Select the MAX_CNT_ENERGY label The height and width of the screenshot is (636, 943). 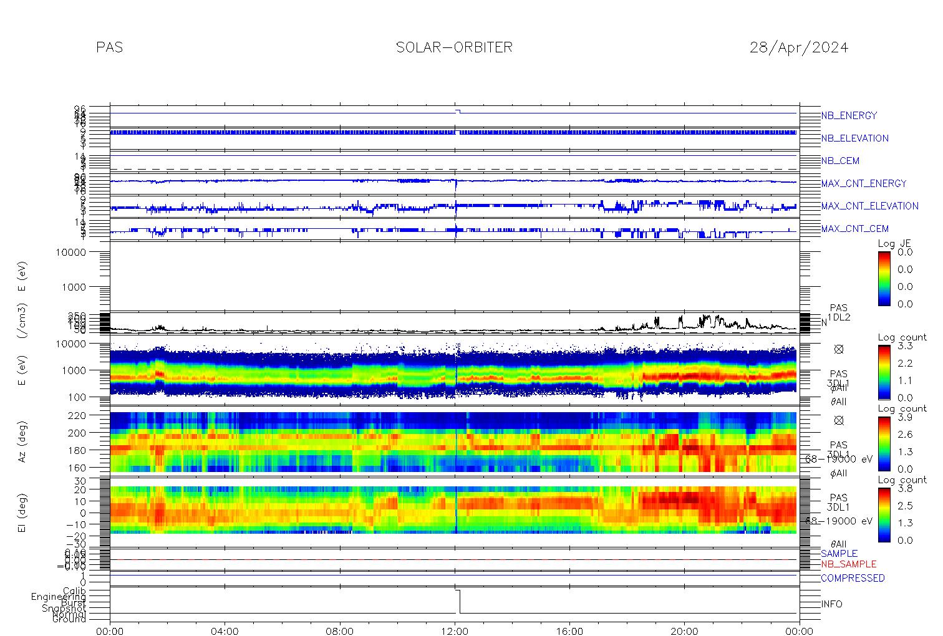863,183
